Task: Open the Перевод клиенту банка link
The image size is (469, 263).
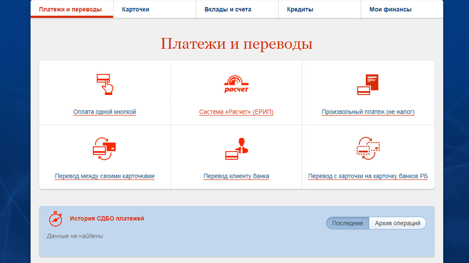Action: (x=236, y=176)
